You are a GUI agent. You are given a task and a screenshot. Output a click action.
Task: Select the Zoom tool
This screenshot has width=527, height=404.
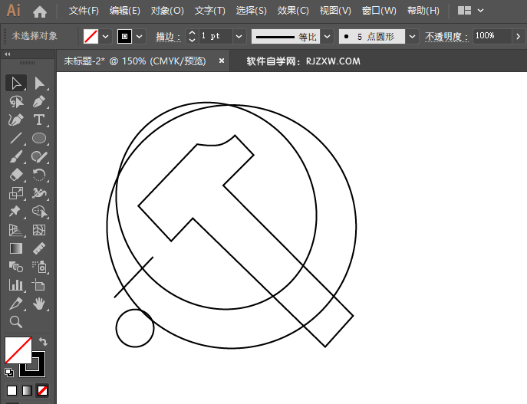pos(16,322)
